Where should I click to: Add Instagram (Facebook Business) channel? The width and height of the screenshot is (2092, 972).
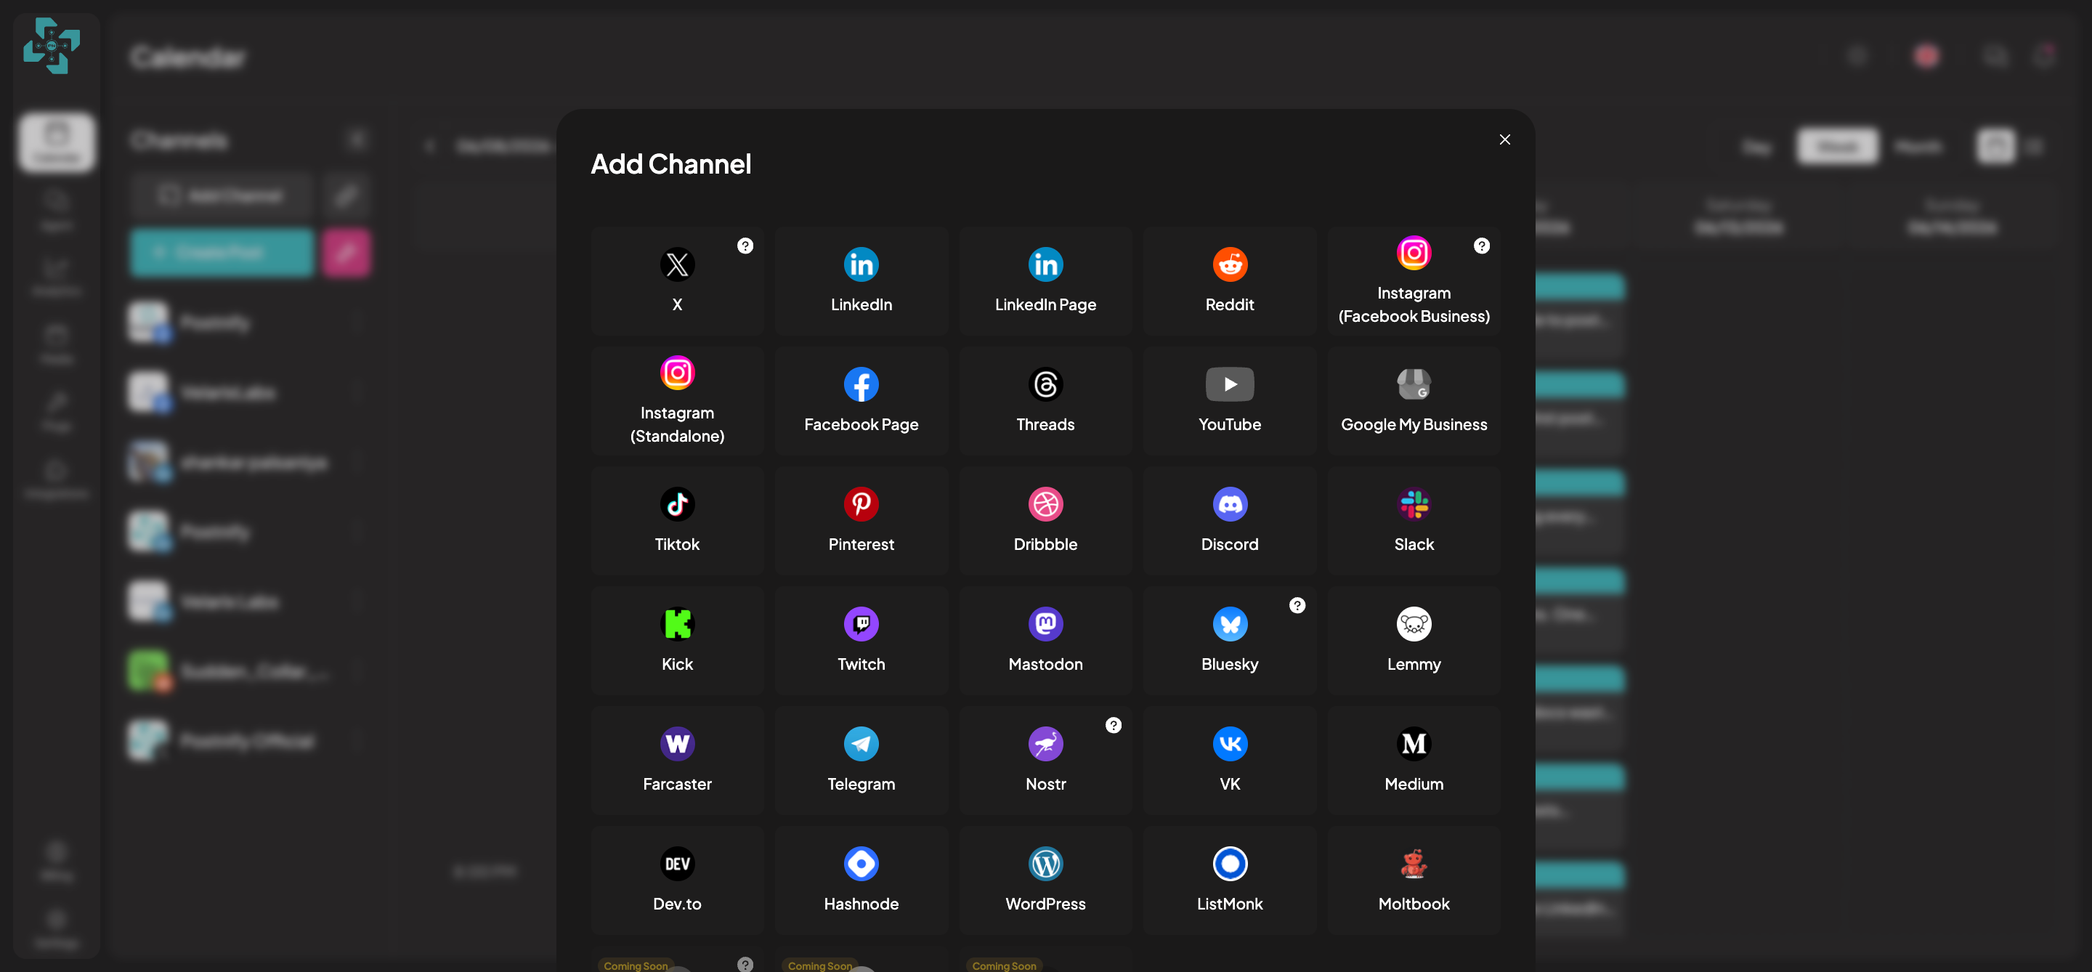(1414, 280)
